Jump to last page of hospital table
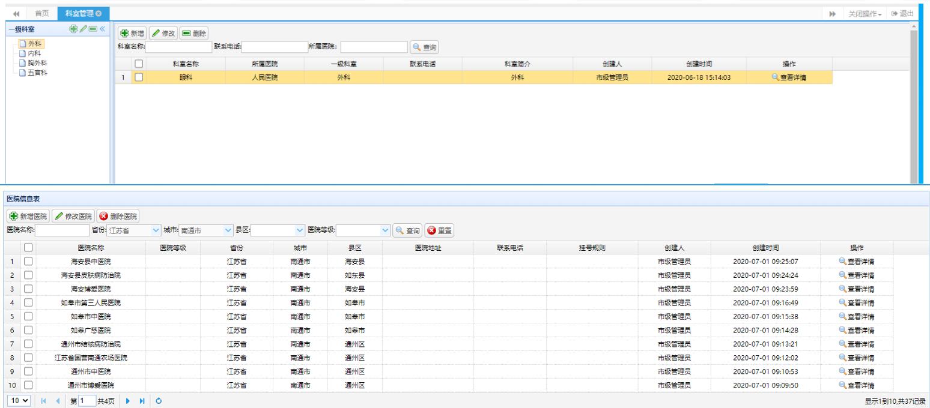930x408 pixels. [142, 401]
